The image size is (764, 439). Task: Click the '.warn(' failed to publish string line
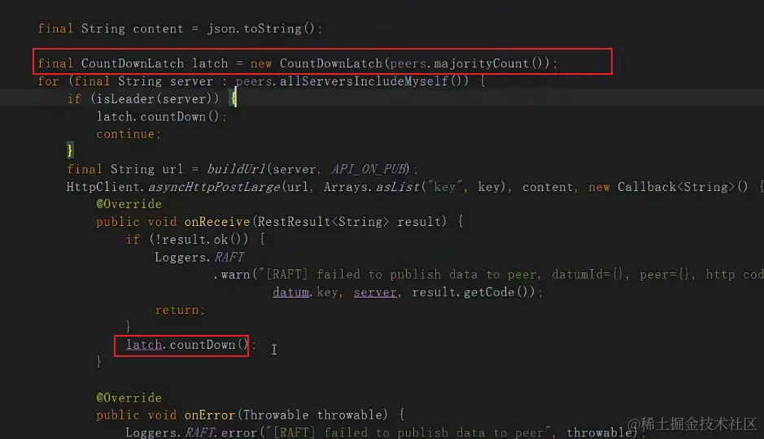click(x=488, y=275)
